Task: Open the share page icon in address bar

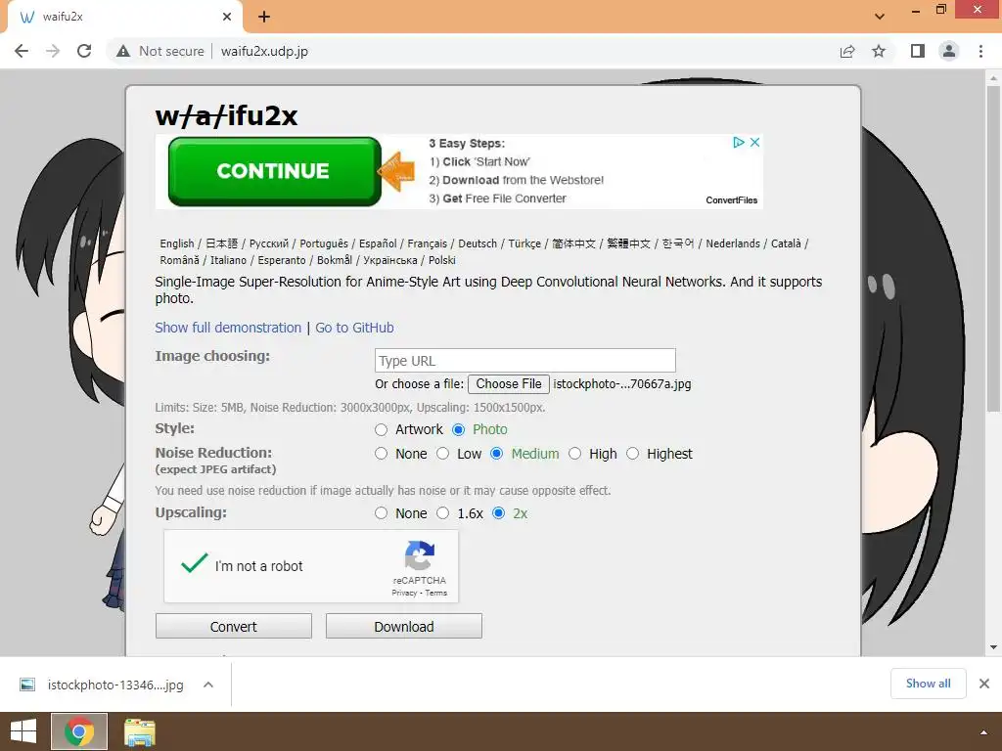Action: [847, 51]
